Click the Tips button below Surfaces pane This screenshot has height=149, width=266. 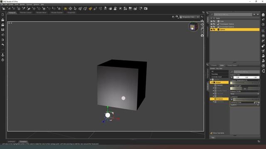pyautogui.click(x=213, y=137)
